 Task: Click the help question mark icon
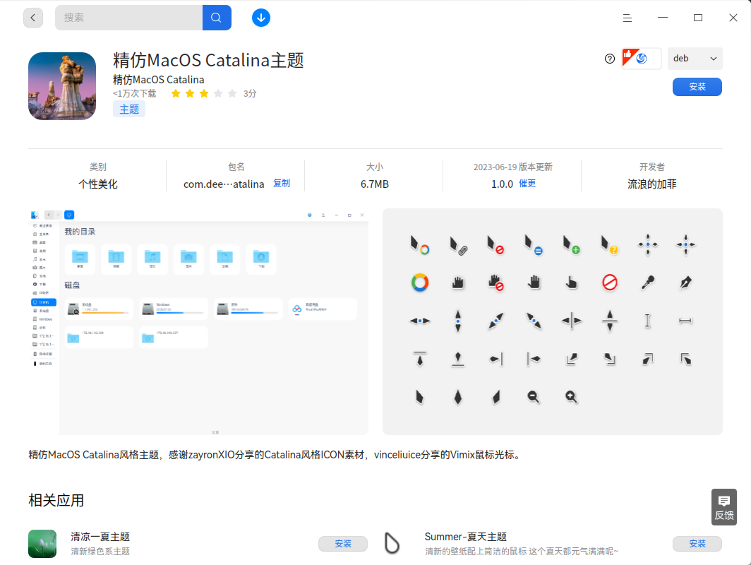610,59
